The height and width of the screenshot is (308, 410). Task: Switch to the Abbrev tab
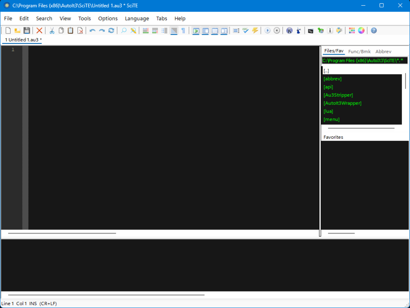[383, 52]
